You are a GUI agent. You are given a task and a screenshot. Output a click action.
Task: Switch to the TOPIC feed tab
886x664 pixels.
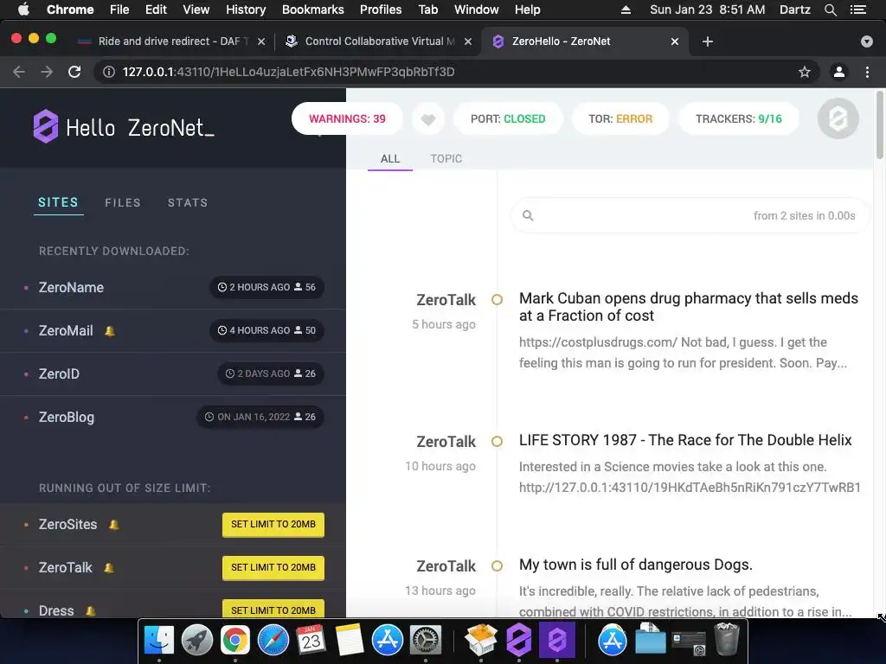click(446, 159)
